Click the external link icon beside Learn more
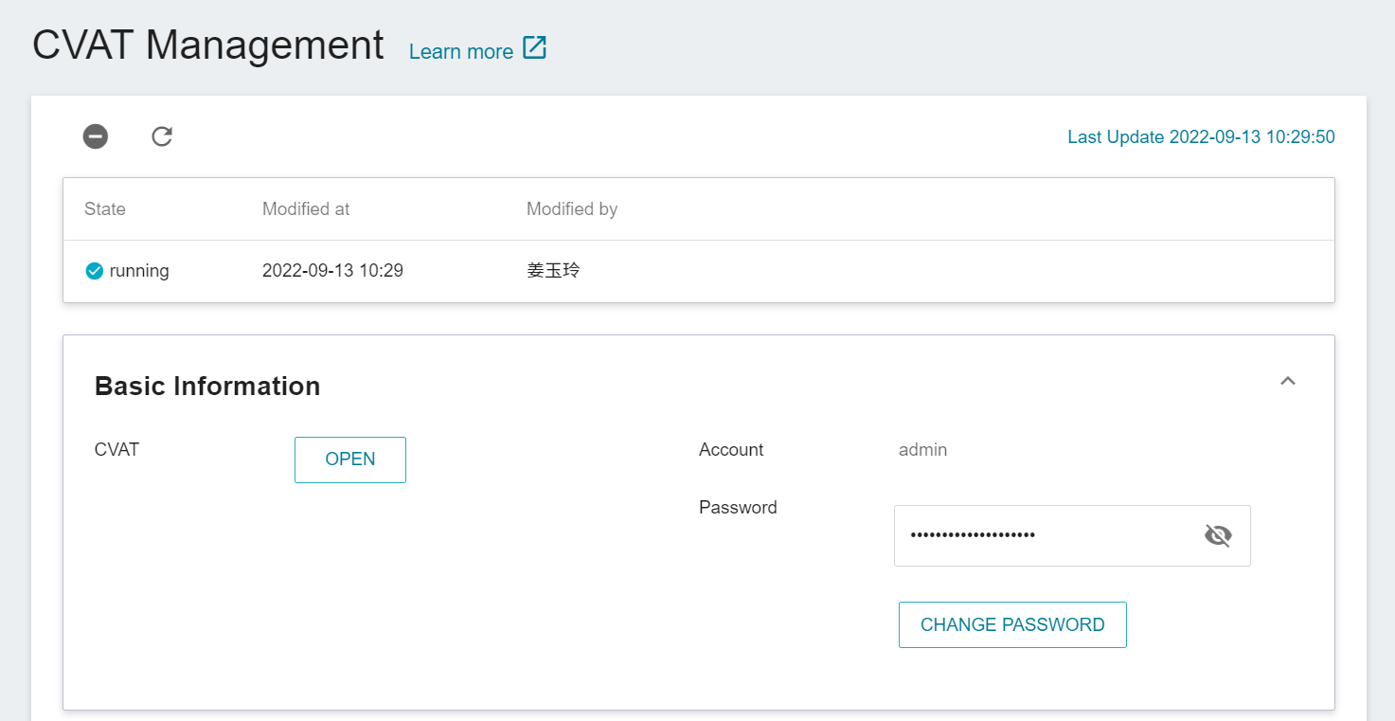The height and width of the screenshot is (721, 1395). pyautogui.click(x=535, y=48)
